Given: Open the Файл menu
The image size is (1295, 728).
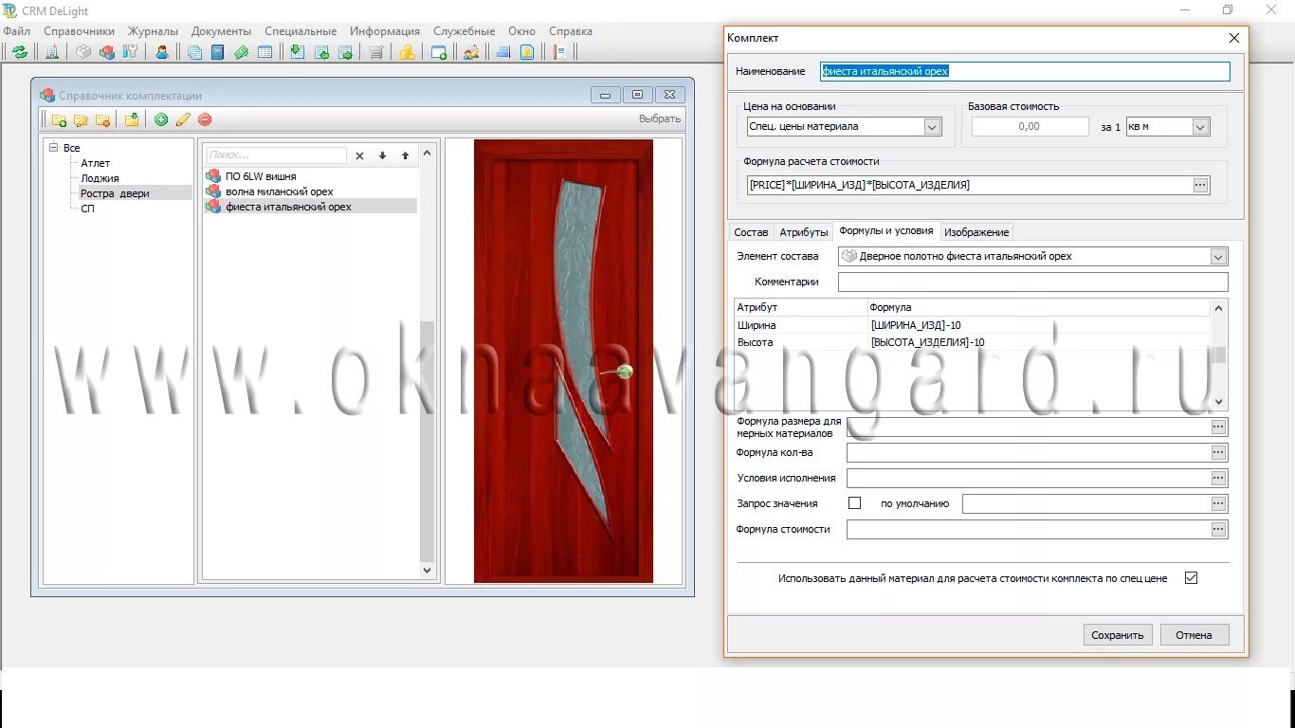Looking at the screenshot, I should click(16, 31).
